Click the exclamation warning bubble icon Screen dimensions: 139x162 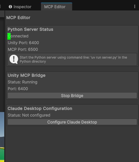pos(14,59)
